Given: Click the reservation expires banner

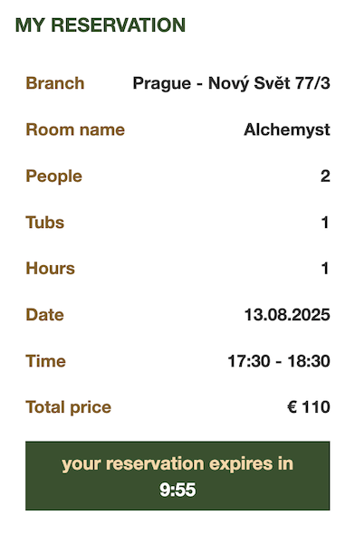Looking at the screenshot, I should click(177, 476).
